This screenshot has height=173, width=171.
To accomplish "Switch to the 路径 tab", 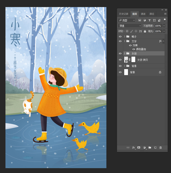I will tap(152, 14).
